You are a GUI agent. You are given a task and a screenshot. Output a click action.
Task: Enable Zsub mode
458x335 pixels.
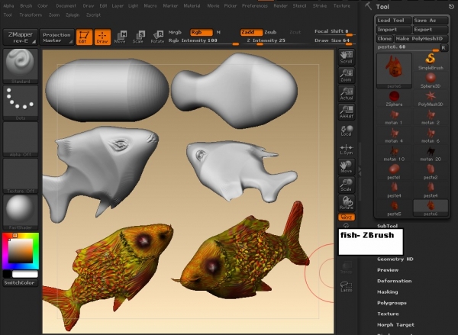point(270,32)
